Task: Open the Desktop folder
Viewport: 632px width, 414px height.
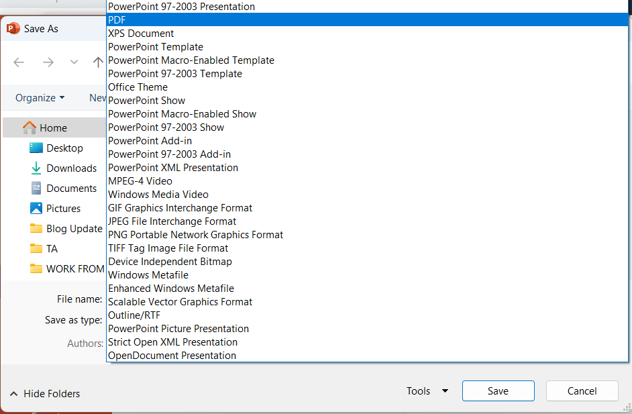Action: coord(64,148)
